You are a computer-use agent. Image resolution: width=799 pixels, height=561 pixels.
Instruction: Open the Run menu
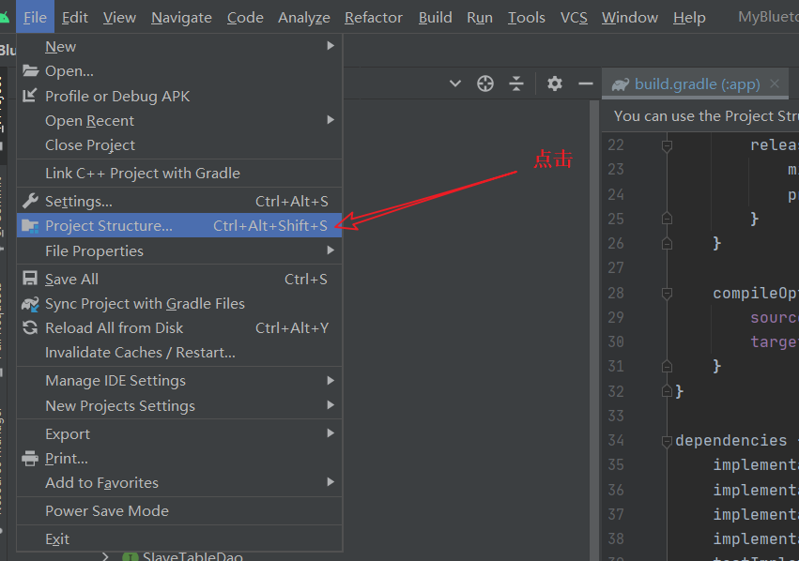480,17
